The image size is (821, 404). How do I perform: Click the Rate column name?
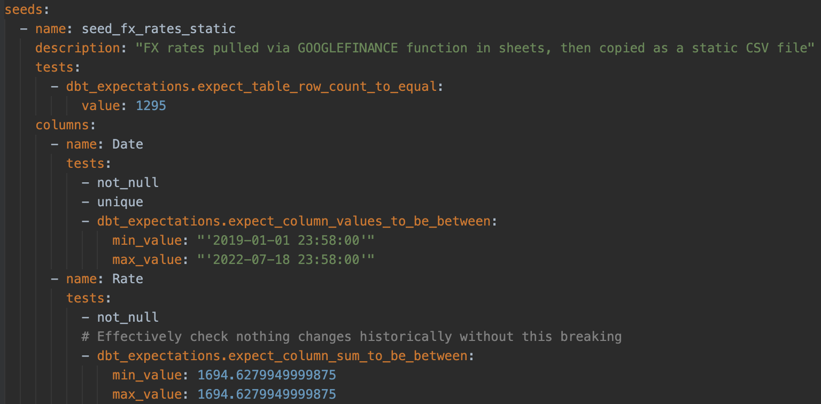coord(128,278)
